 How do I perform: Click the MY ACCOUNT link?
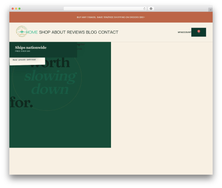pos(184,32)
